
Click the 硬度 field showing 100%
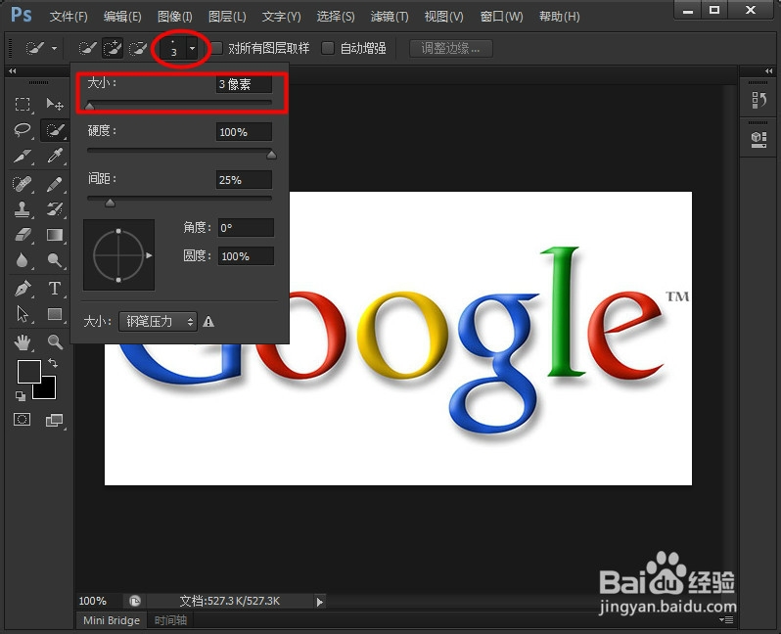(244, 132)
